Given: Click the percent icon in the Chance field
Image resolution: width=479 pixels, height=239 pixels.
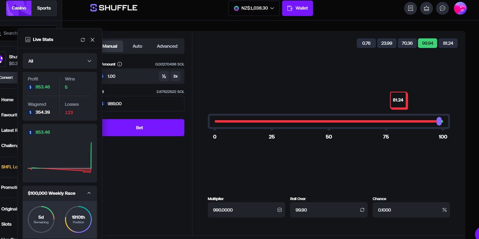Looking at the screenshot, I should click(x=444, y=210).
